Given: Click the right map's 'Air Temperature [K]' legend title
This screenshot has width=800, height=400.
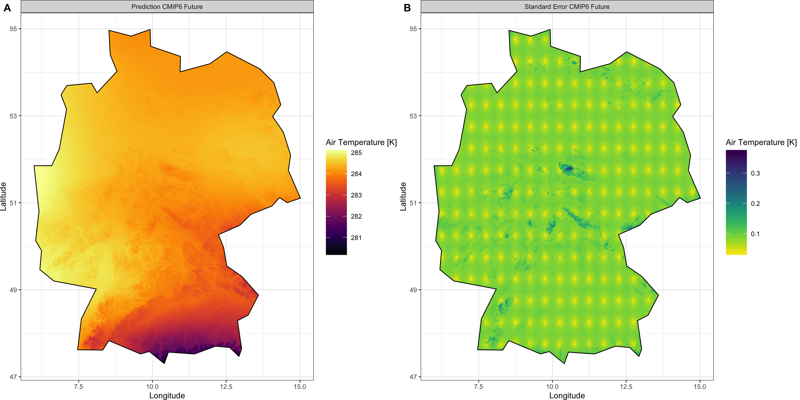Looking at the screenshot, I should coord(761,142).
